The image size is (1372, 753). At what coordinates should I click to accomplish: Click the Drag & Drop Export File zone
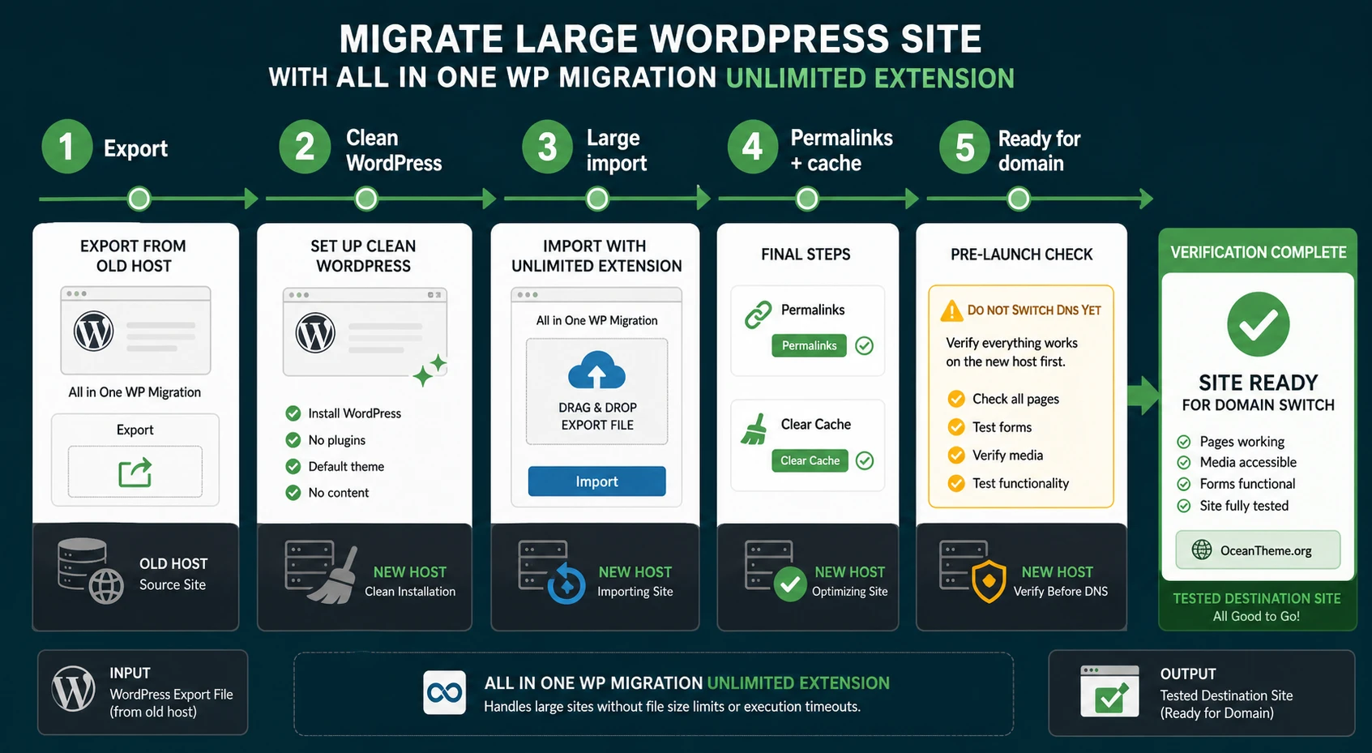597,391
